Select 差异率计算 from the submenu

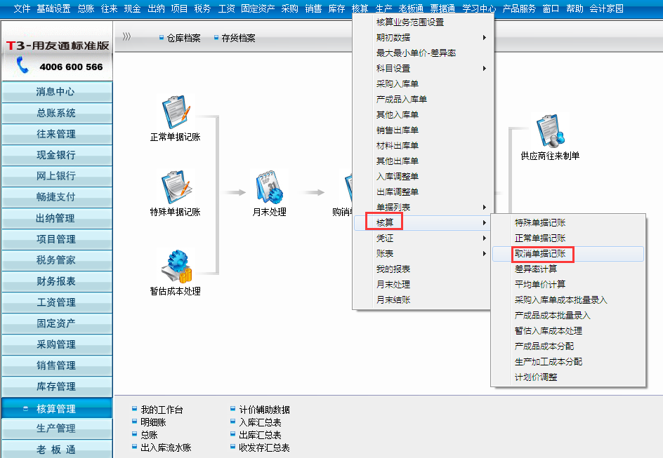click(535, 269)
